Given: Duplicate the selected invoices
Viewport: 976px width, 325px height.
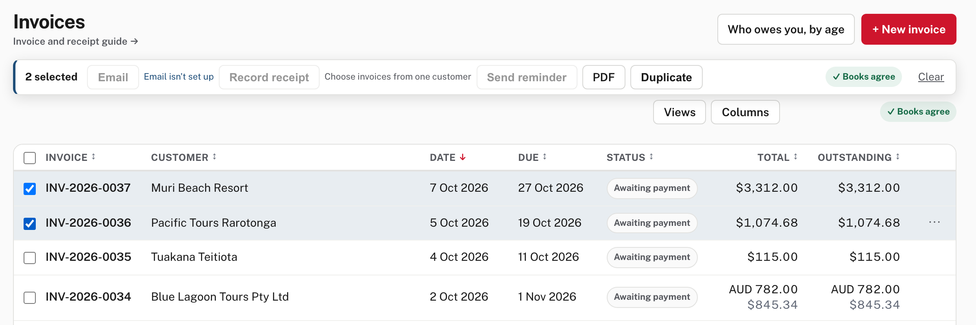Looking at the screenshot, I should pos(667,77).
